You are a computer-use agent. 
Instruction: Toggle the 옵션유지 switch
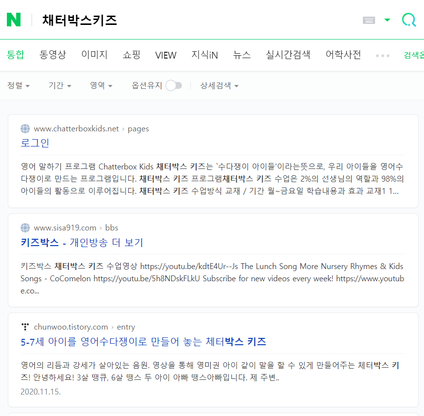pyautogui.click(x=174, y=85)
